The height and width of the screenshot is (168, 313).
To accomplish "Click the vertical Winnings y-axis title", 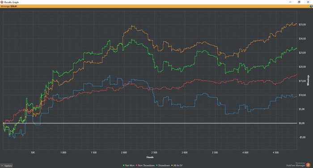I will pos(308,80).
